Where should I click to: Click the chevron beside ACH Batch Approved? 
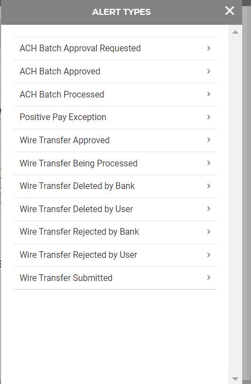(x=209, y=71)
